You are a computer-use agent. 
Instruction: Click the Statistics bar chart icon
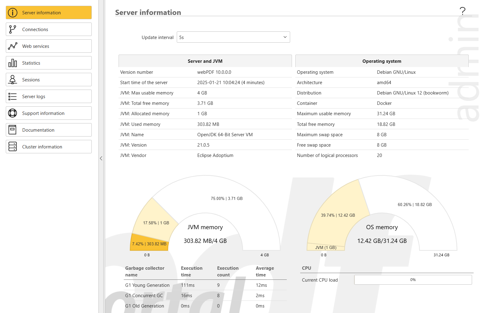pos(12,63)
